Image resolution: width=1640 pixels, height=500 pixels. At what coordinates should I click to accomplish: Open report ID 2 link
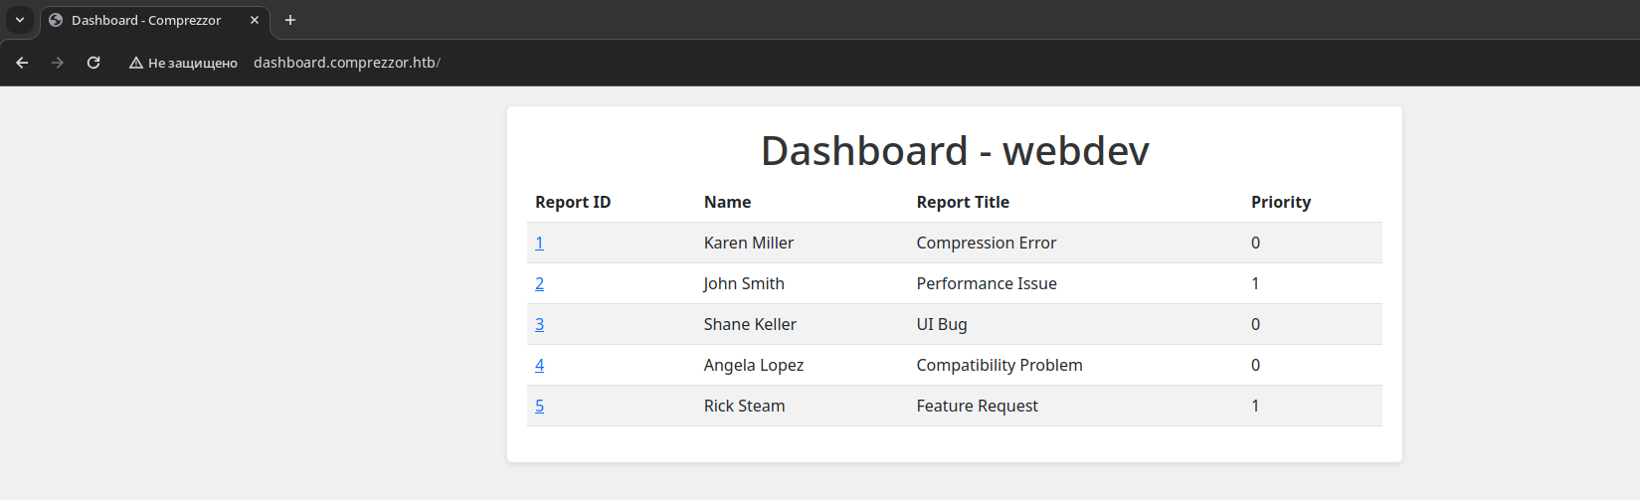[539, 283]
